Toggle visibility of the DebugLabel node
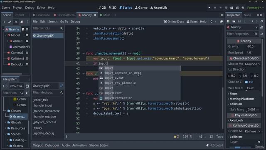The width and height of the screenshot is (266, 150). [x=27, y=65]
